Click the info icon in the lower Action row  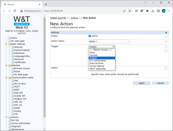pyautogui.click(x=166, y=68)
